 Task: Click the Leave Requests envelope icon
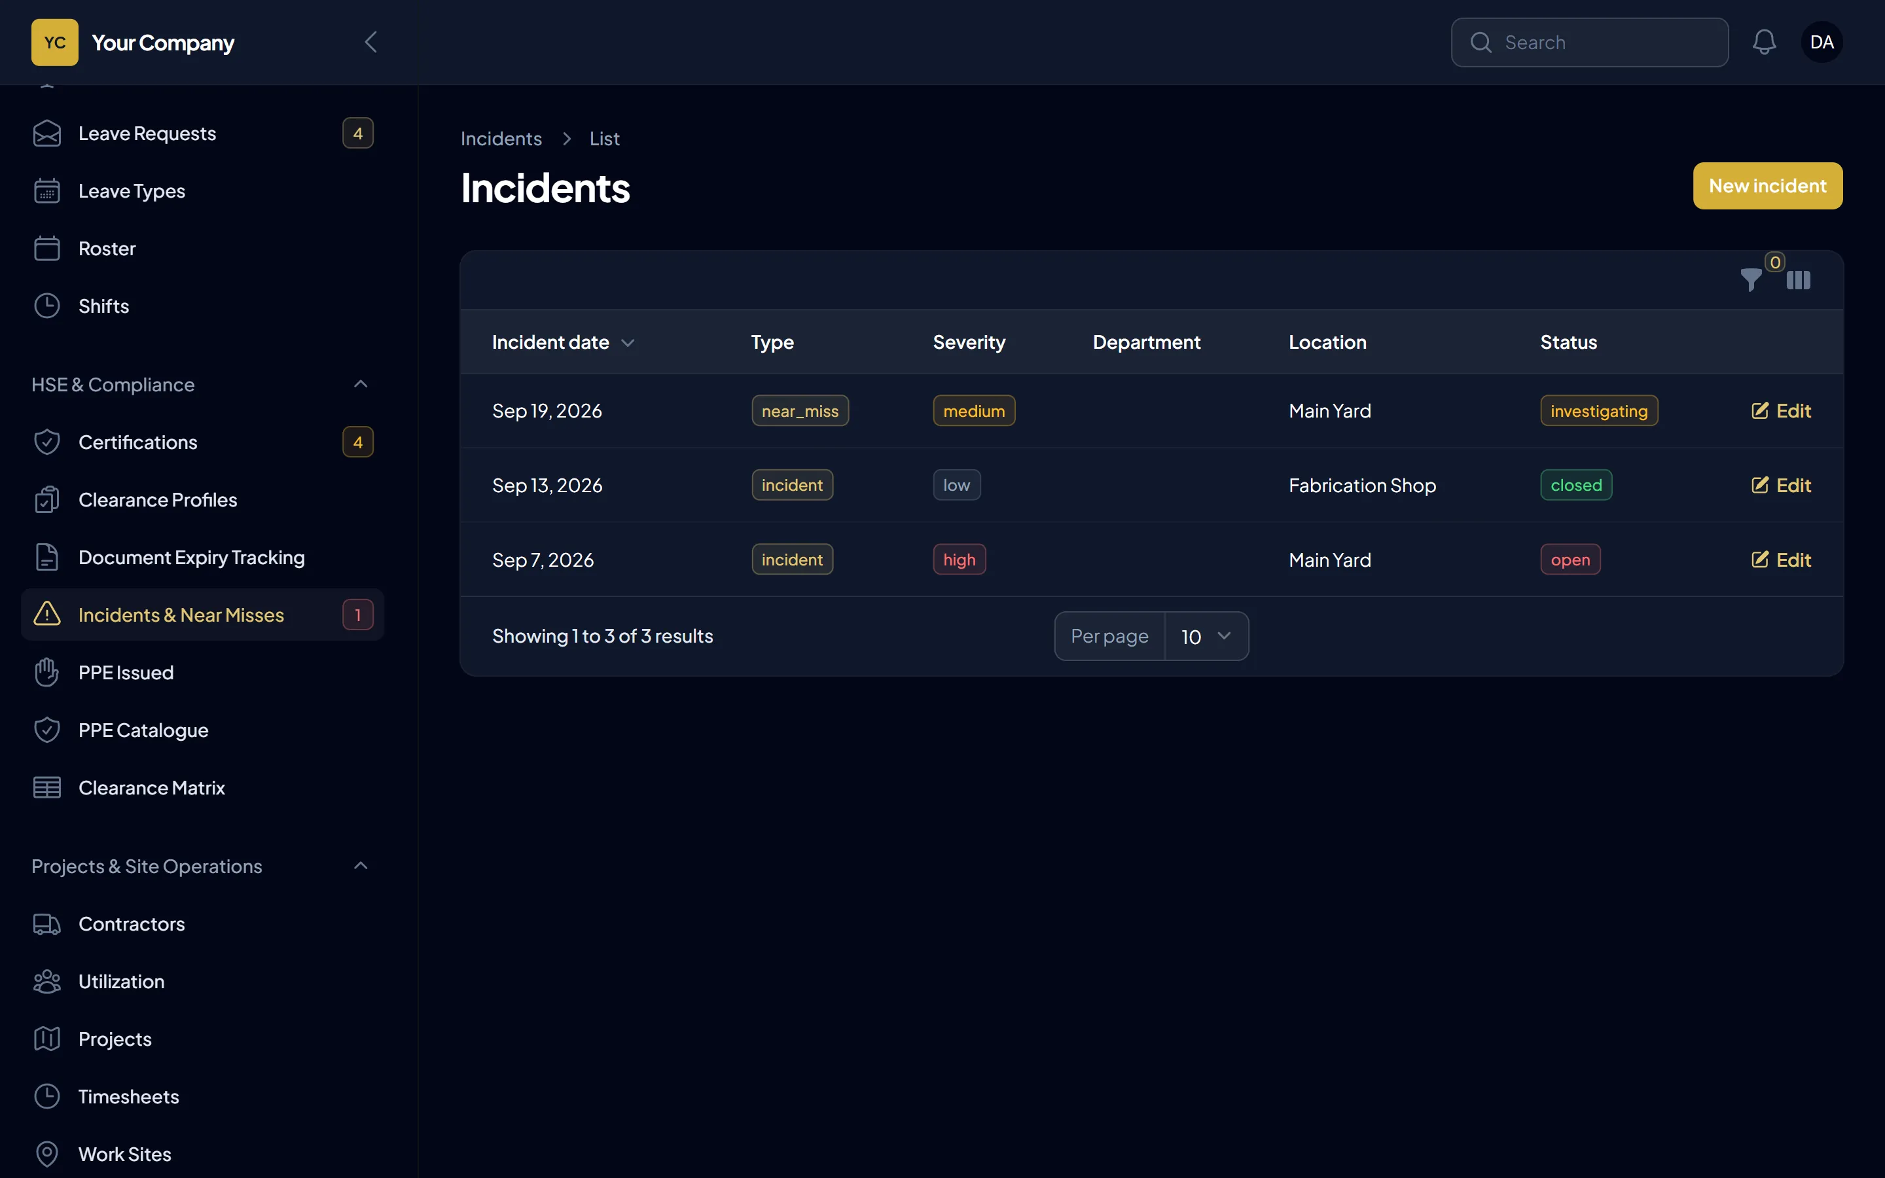(x=46, y=134)
